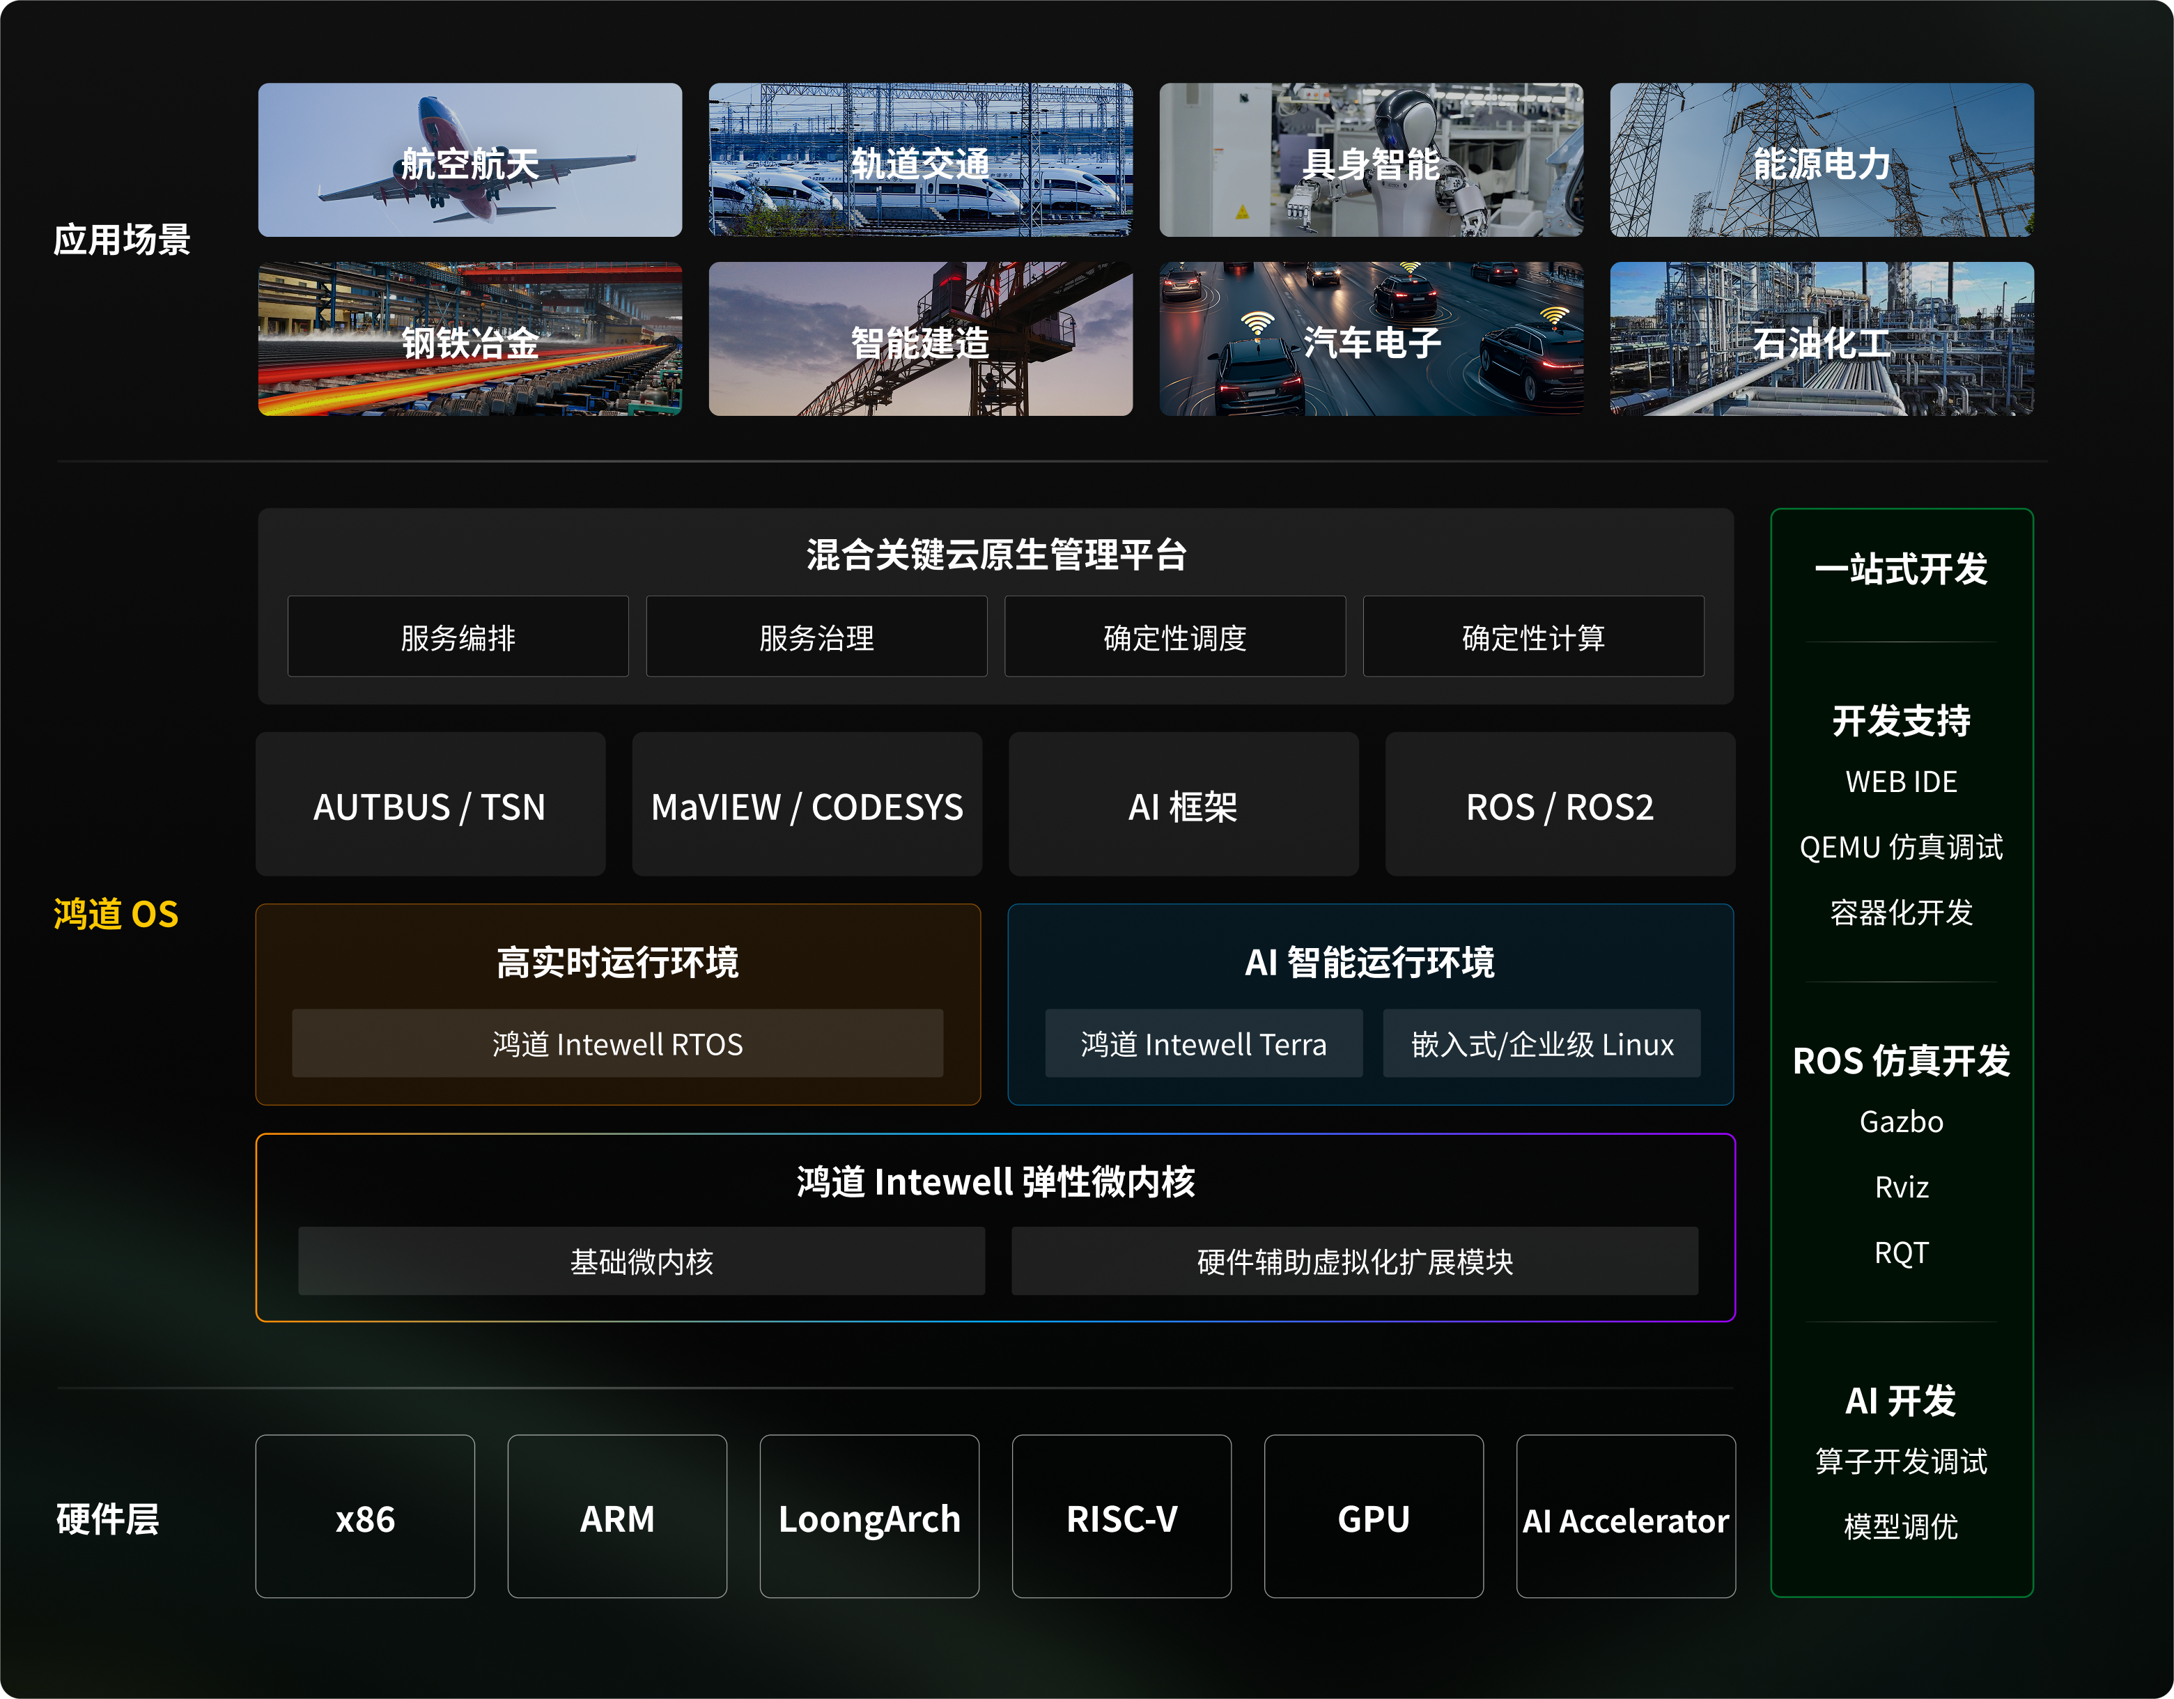Click the 航空航天 aerospace thumbnail
This screenshot has width=2174, height=1699.
(x=470, y=160)
